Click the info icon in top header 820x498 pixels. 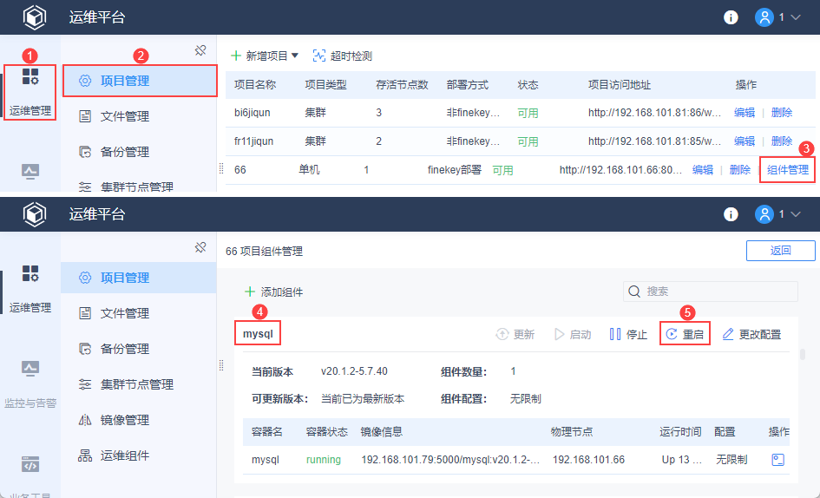(731, 17)
